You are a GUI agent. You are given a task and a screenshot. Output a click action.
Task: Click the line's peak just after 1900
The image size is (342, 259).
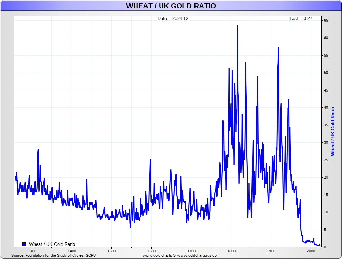point(278,48)
